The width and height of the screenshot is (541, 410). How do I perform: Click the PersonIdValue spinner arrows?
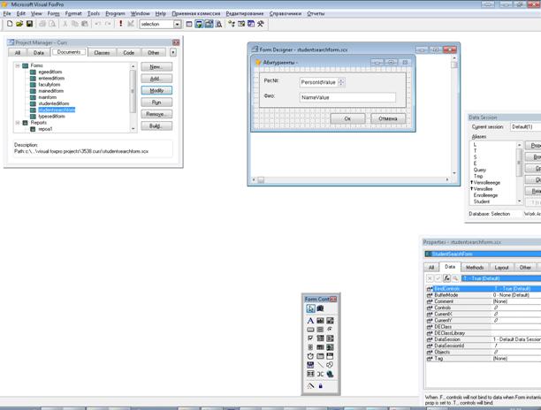pyautogui.click(x=341, y=82)
